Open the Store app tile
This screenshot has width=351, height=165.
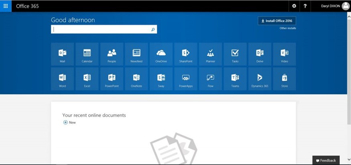point(284,79)
